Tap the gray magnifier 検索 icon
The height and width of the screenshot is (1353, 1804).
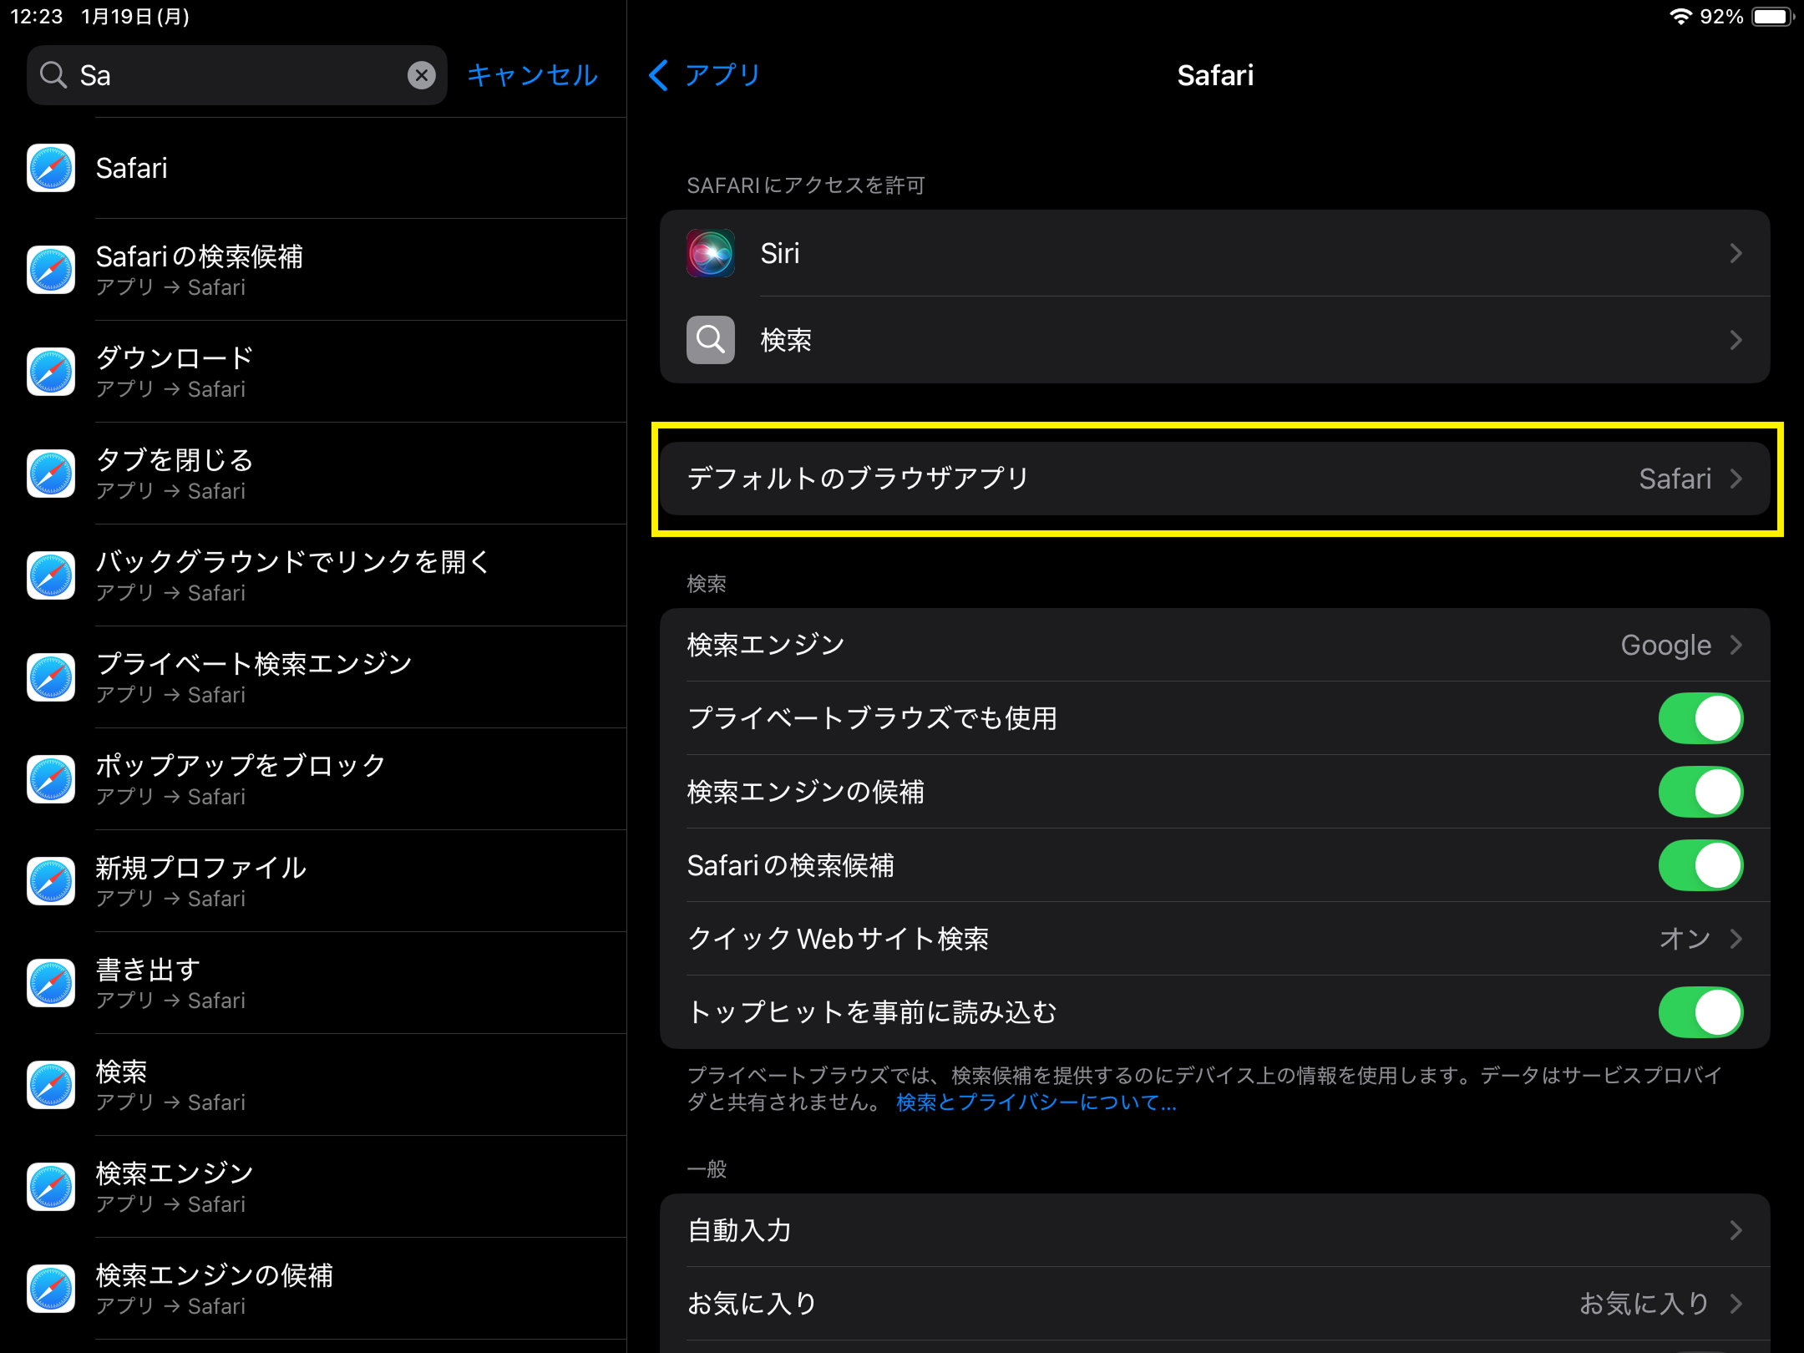tap(710, 340)
